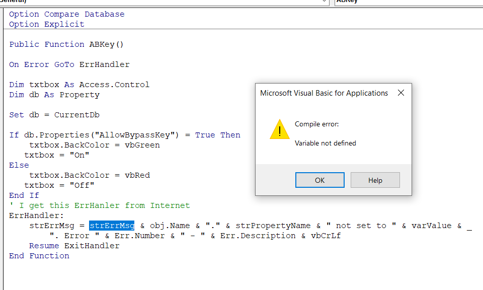Click Help in the compile error dialog
The height and width of the screenshot is (290, 483).
[375, 180]
